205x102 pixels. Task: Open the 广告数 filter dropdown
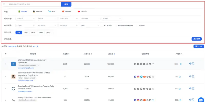coord(26,26)
